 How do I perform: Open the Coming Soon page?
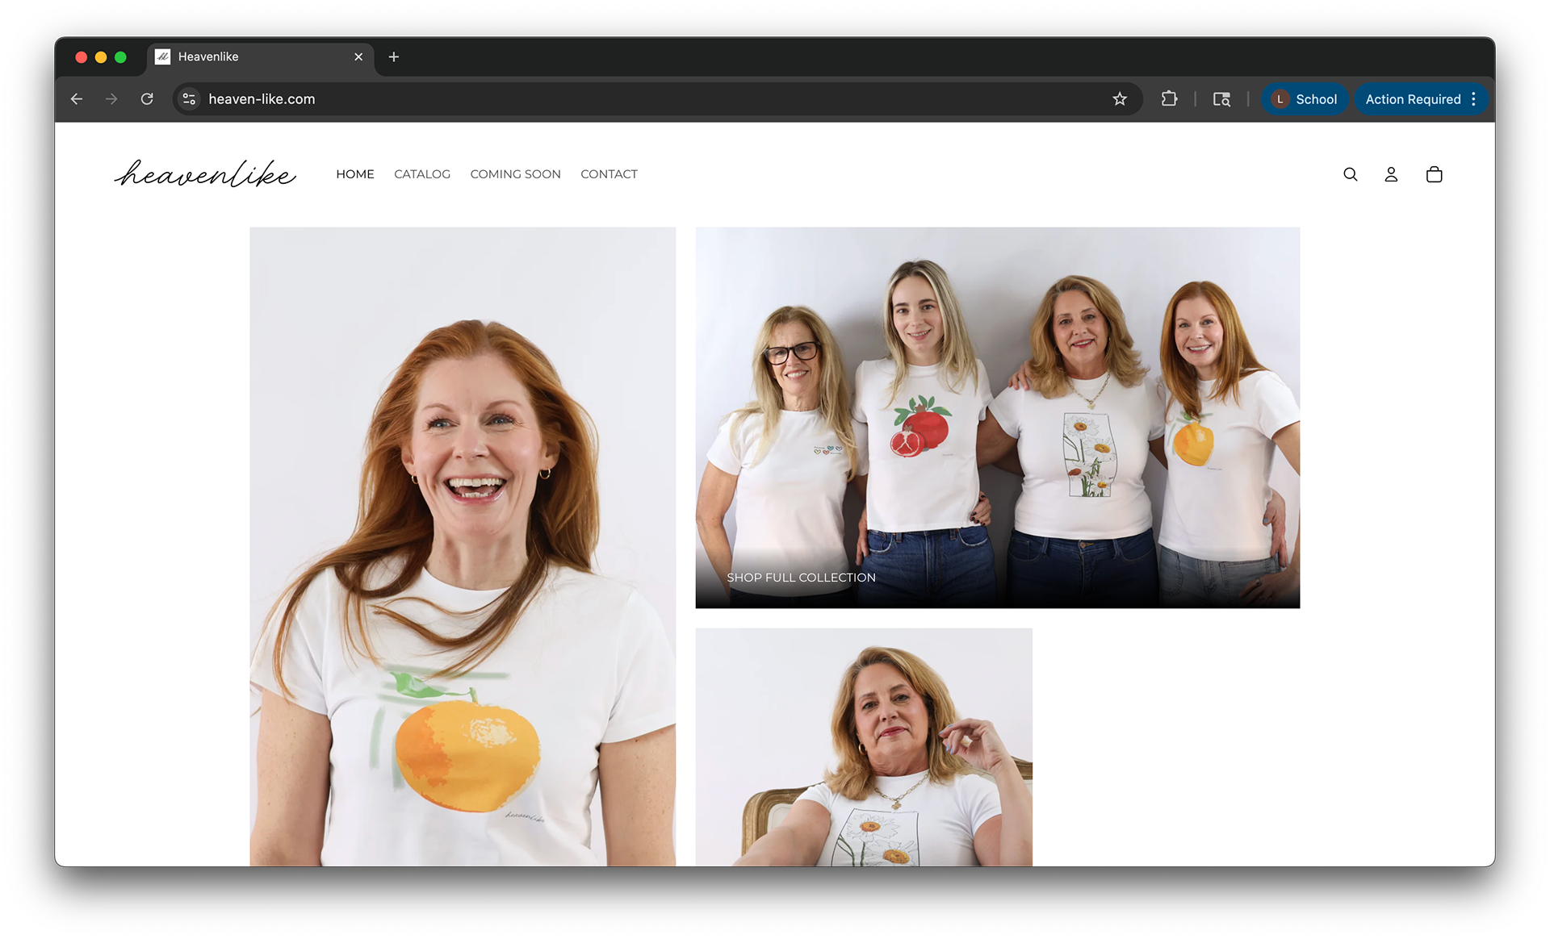[515, 174]
